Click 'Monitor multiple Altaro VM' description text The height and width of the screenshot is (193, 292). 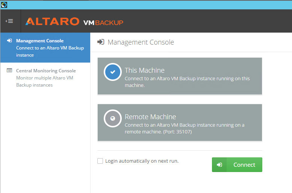coord(45,78)
